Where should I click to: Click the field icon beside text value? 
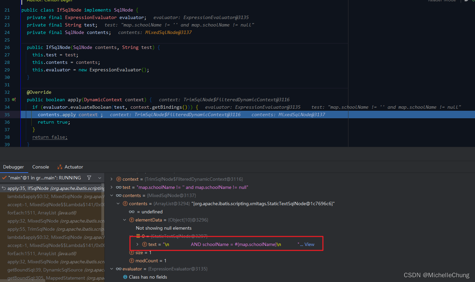(144, 244)
